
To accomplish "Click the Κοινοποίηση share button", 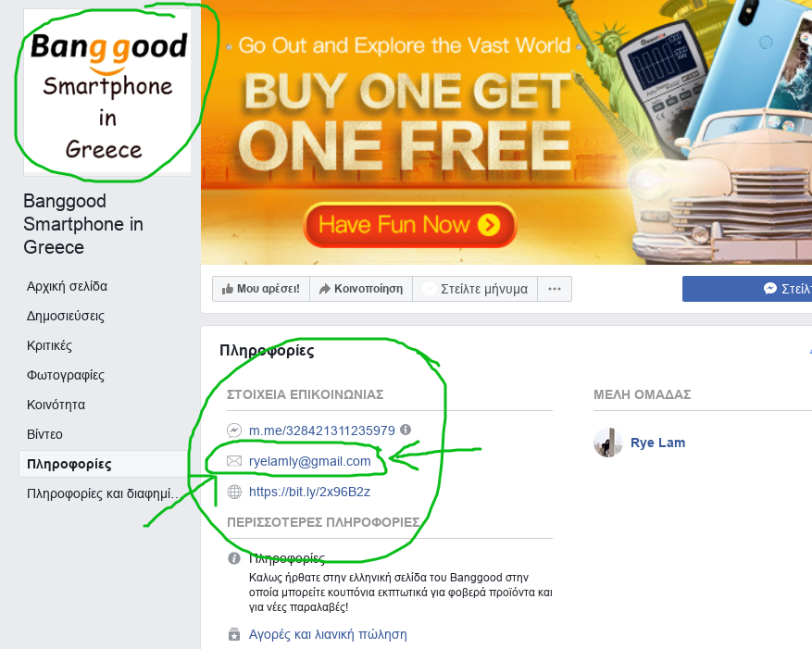I will pos(361,289).
